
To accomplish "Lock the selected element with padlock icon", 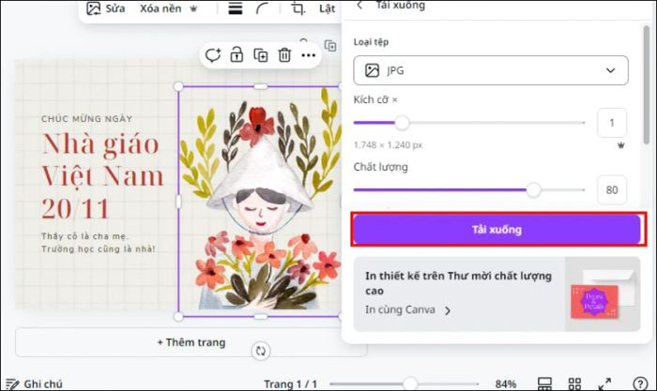I will click(237, 54).
